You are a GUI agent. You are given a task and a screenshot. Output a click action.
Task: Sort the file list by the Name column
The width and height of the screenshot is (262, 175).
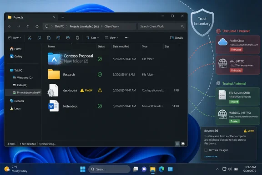[x=51, y=46]
